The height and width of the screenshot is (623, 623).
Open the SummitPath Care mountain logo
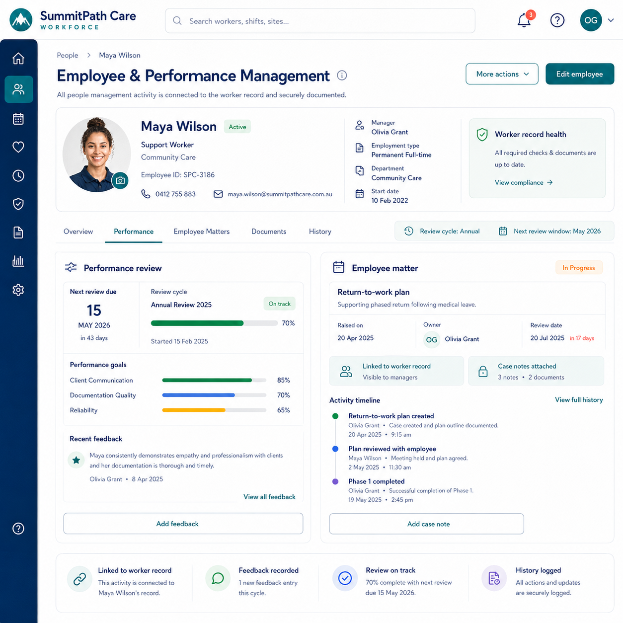[21, 20]
